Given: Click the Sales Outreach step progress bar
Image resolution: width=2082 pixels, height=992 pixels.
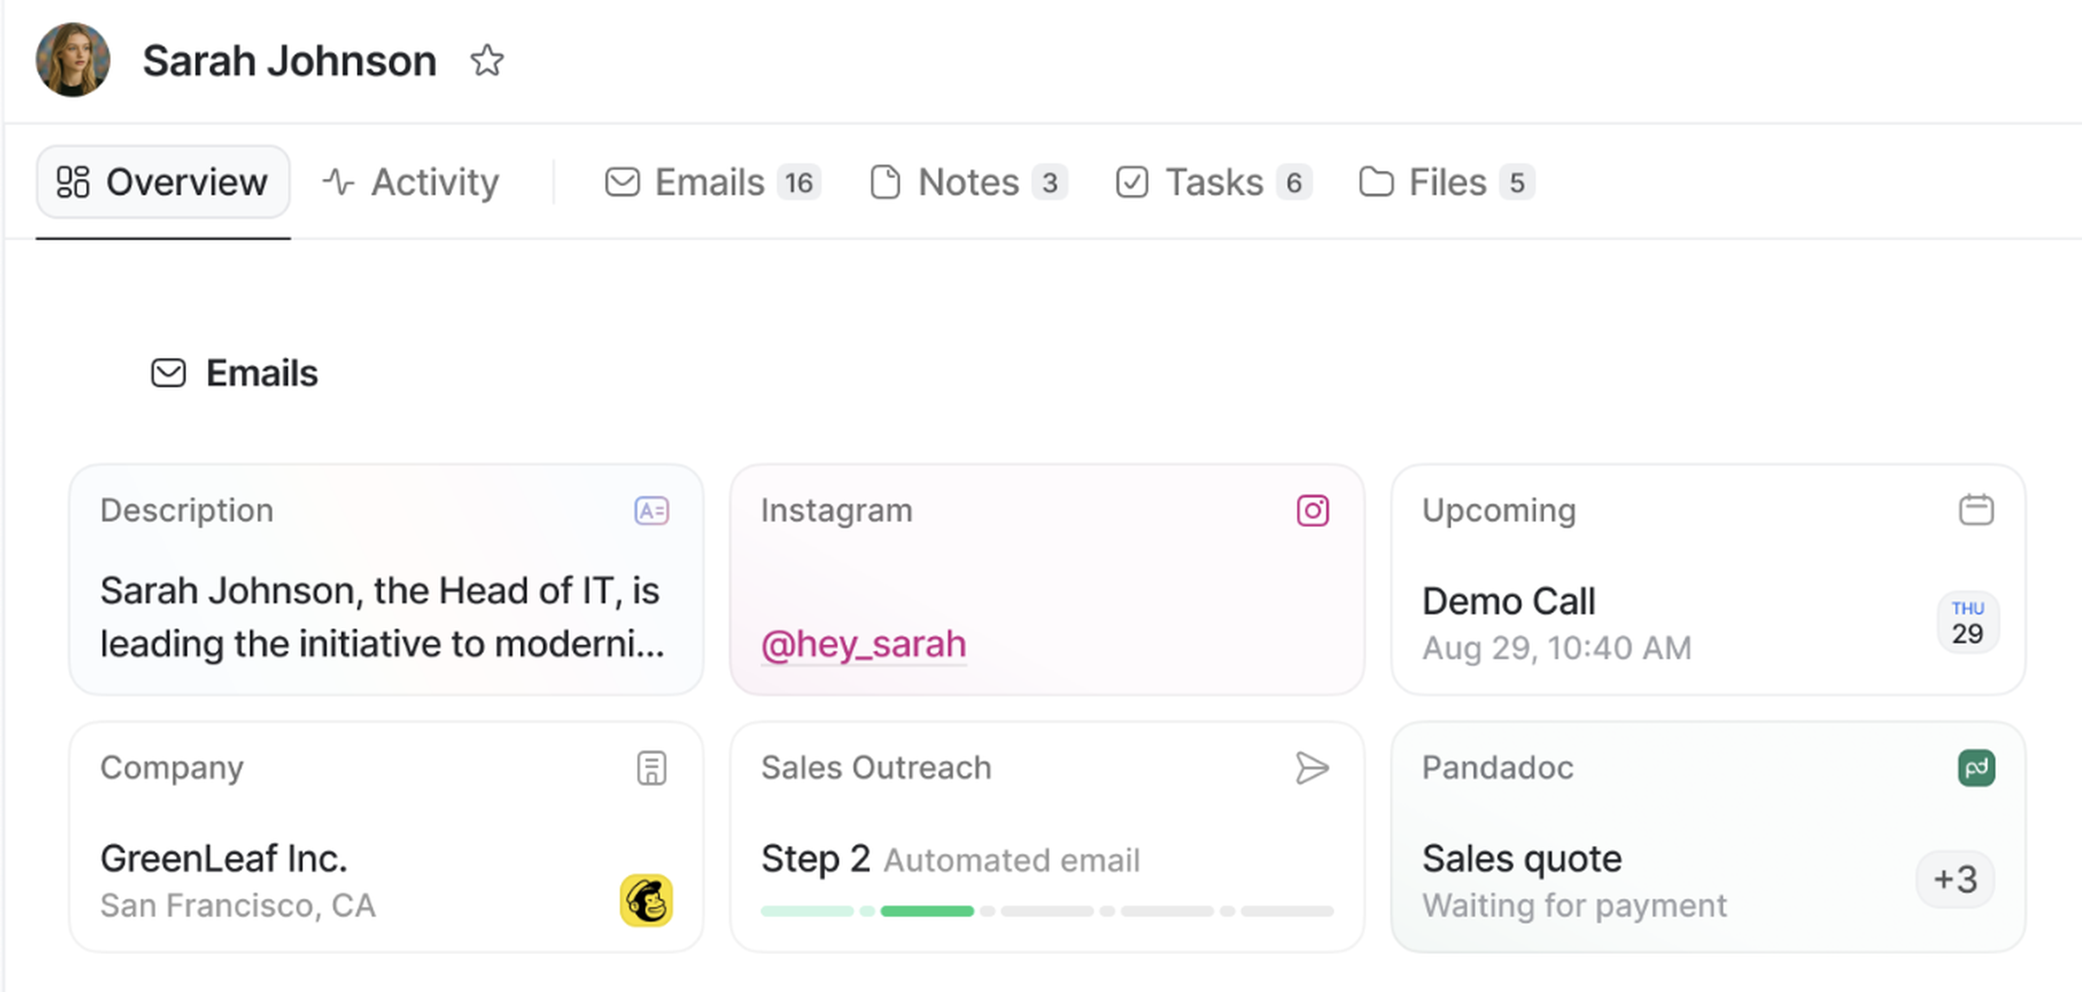Looking at the screenshot, I should 1046,911.
